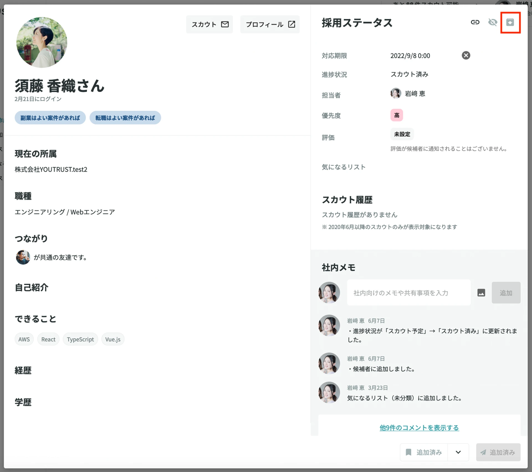Click the paper-plane 追加済み button
Viewport: 532px width, 472px height.
pos(498,452)
